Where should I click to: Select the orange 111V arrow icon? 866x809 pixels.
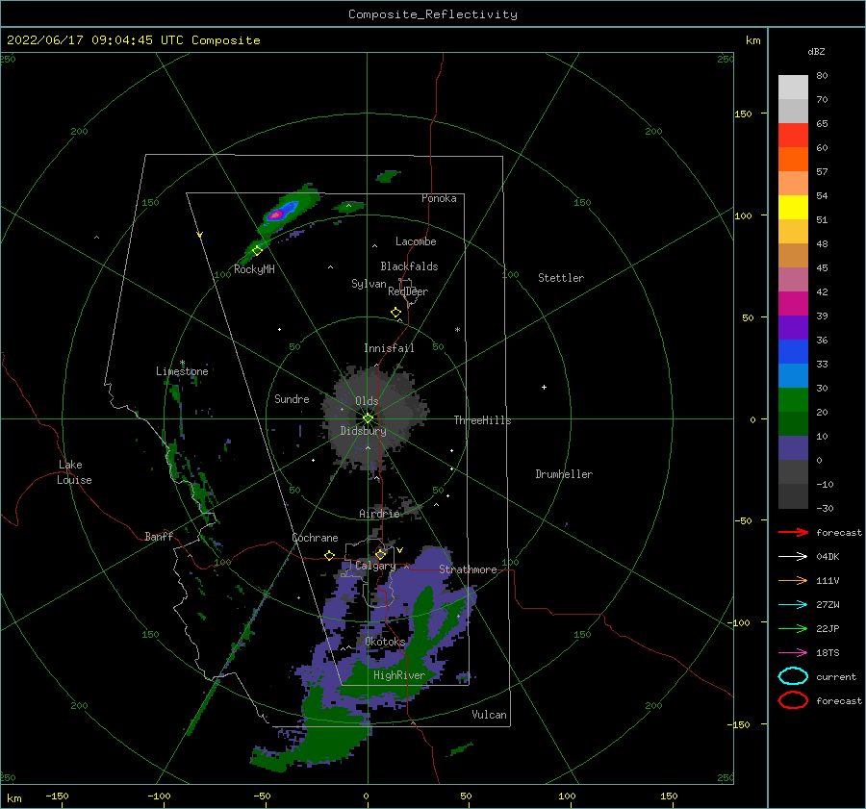(793, 580)
